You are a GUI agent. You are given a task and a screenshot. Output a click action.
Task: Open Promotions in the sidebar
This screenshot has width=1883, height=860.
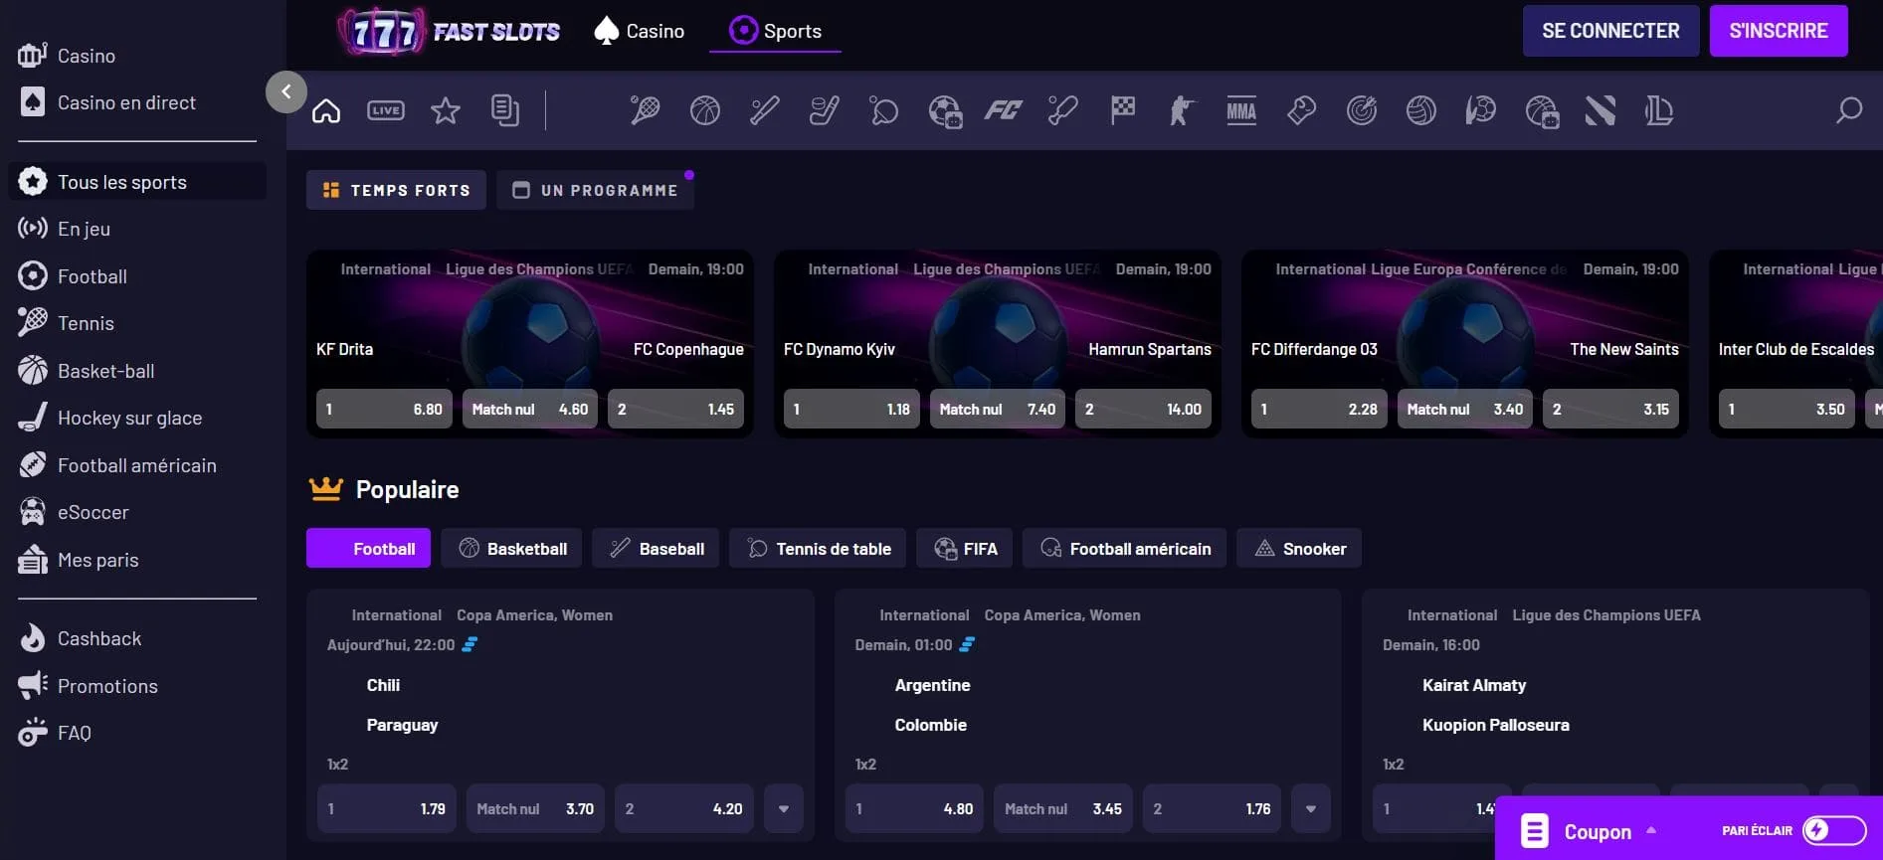click(x=88, y=686)
